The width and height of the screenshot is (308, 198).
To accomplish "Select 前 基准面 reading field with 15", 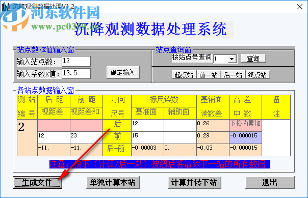I will point(147,137).
